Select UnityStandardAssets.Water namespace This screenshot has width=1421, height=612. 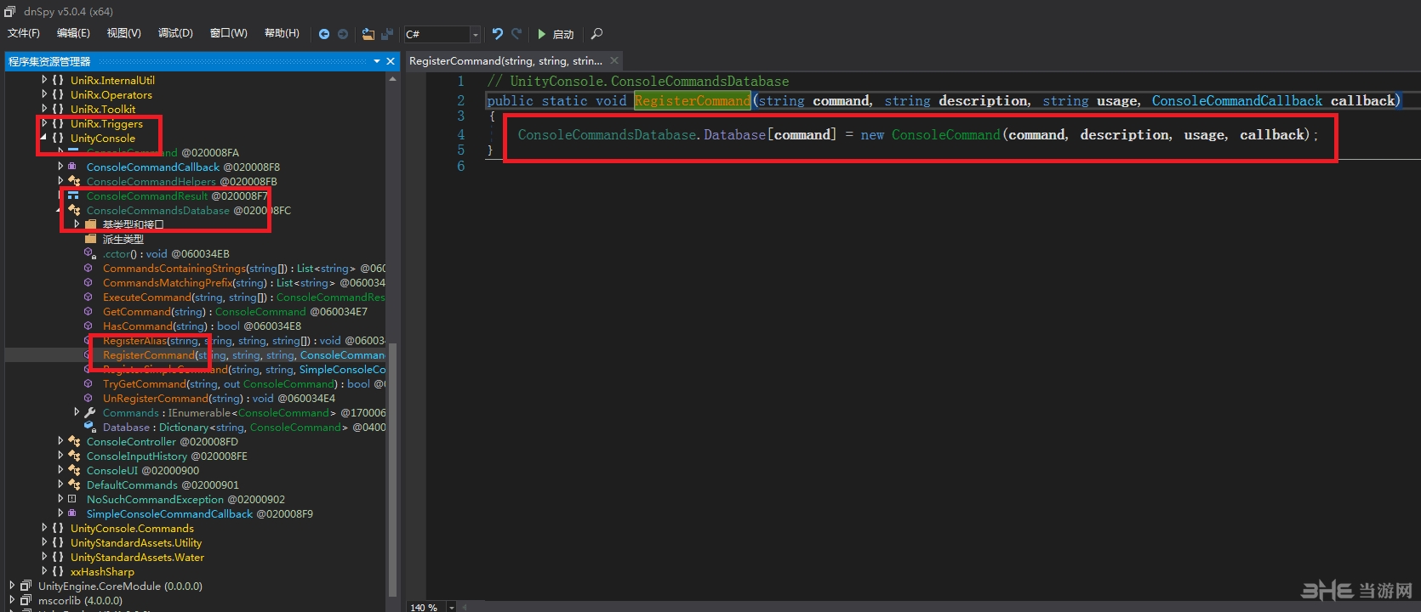click(137, 557)
